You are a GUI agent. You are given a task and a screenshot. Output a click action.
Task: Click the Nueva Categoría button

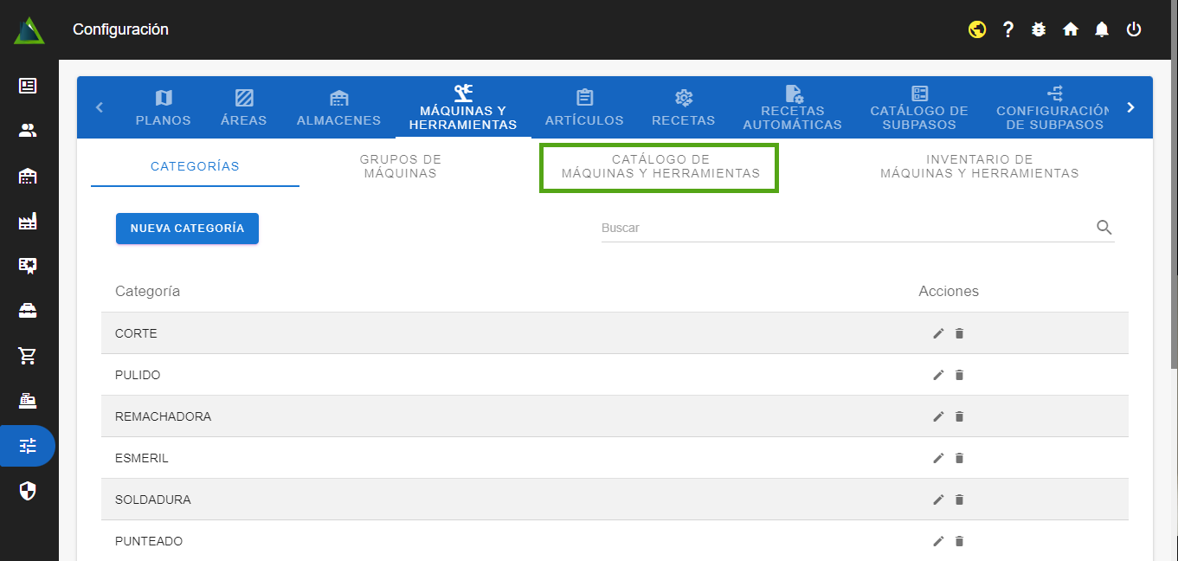(187, 229)
